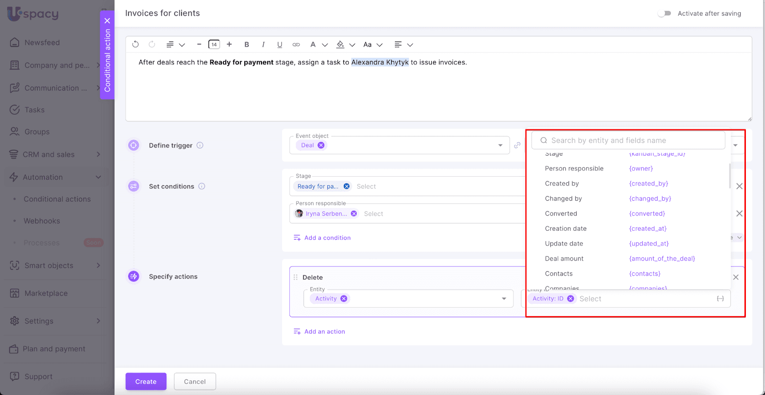Image resolution: width=765 pixels, height=395 pixels.
Task: Click the undo icon in editor toolbar
Action: (135, 44)
